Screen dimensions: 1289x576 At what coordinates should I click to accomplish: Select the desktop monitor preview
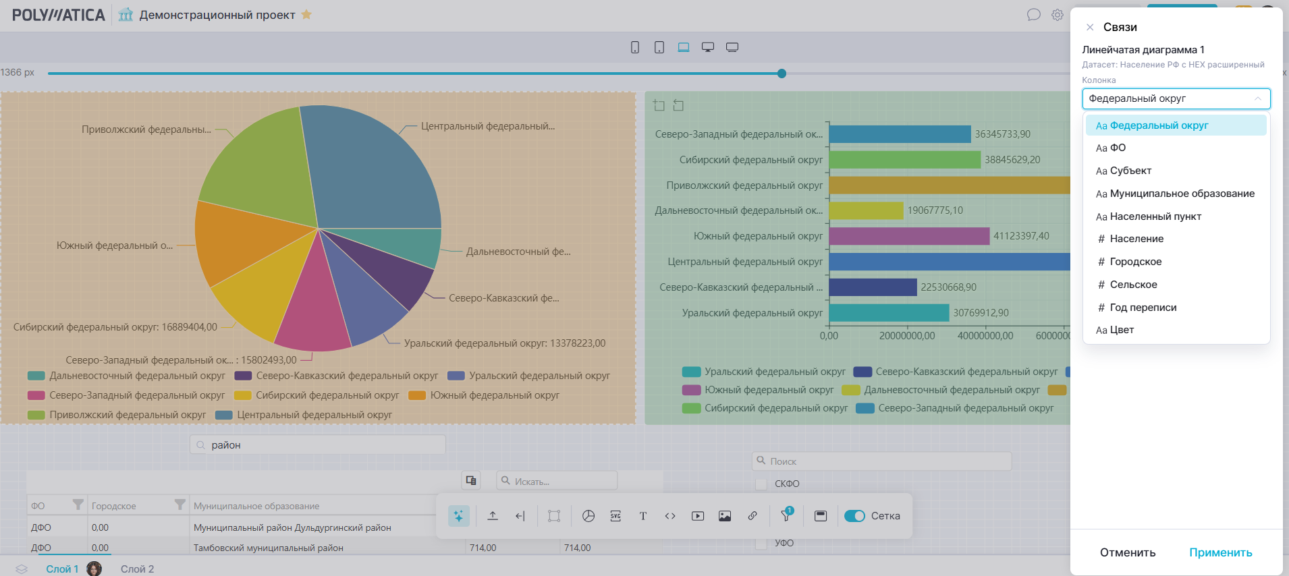[708, 47]
